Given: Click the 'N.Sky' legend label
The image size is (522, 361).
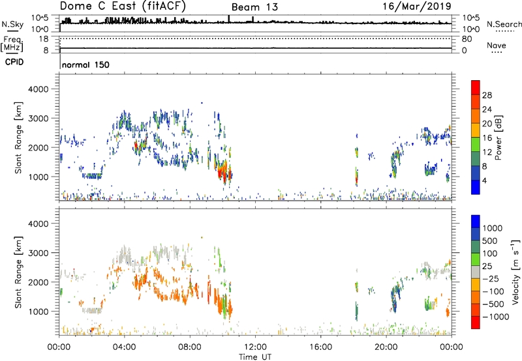Looking at the screenshot, I should (x=12, y=24).
